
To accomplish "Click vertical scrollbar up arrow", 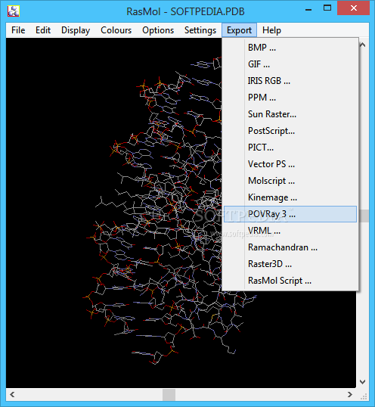I will pyautogui.click(x=363, y=45).
